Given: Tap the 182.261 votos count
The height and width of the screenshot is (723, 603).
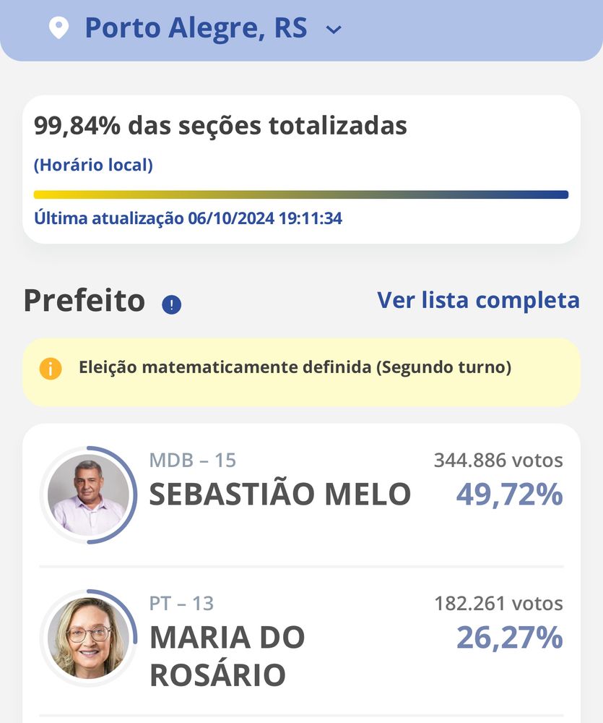Looking at the screenshot, I should [498, 604].
